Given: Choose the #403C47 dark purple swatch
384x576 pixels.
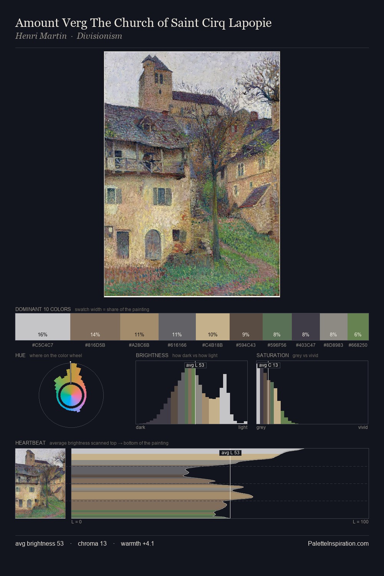Looking at the screenshot, I should click(306, 327).
